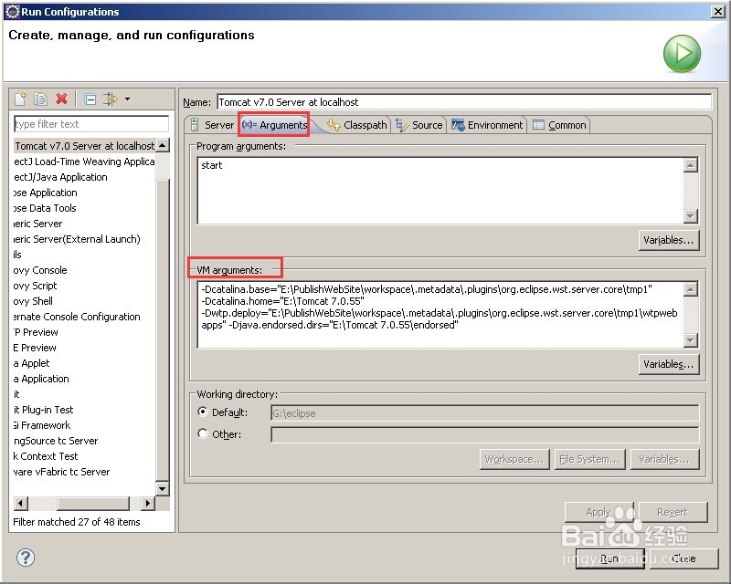The image size is (731, 584).
Task: Select the OSGi Framework item
Action: tap(42, 425)
